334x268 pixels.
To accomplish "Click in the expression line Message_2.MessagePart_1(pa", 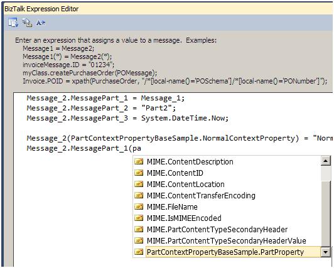I will pyautogui.click(x=84, y=148).
